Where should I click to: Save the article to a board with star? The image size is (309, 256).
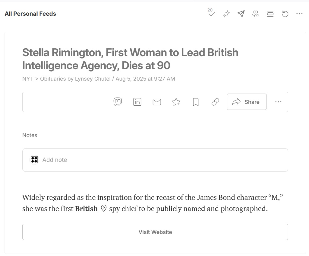pos(176,102)
